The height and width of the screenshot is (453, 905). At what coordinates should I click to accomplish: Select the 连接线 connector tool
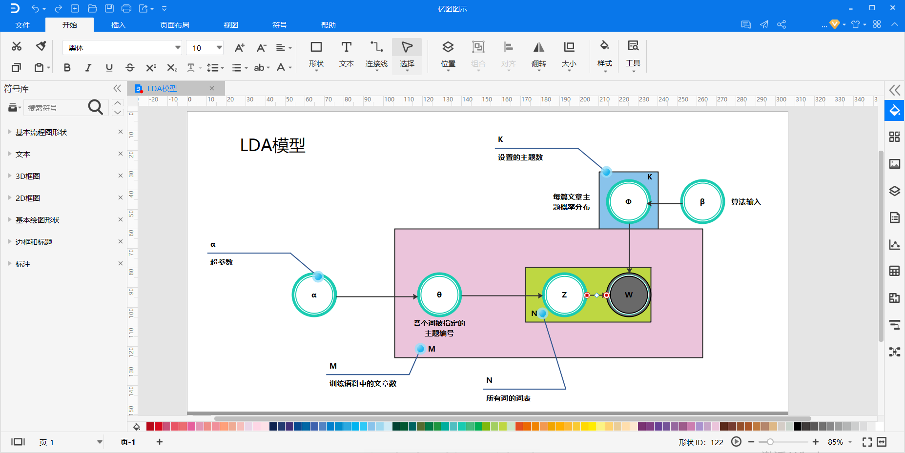[x=376, y=55]
